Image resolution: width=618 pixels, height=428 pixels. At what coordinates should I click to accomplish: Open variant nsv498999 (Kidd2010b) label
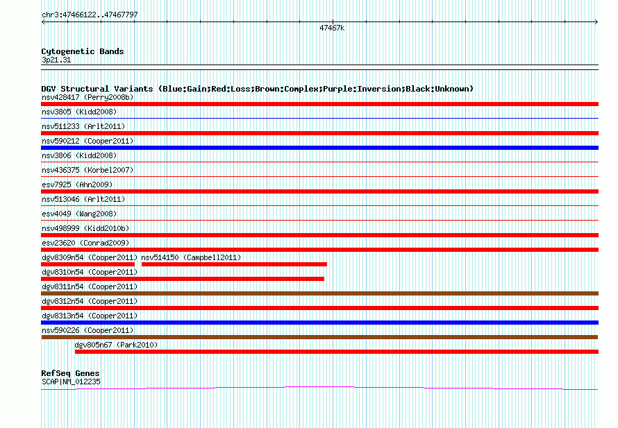tap(85, 228)
